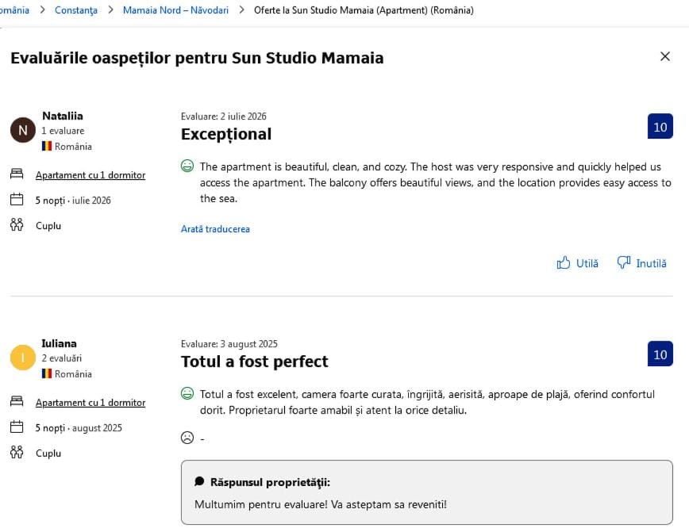
Task: Open Nataliia's Apartament cu 1 dormitor link
Action: [x=90, y=175]
